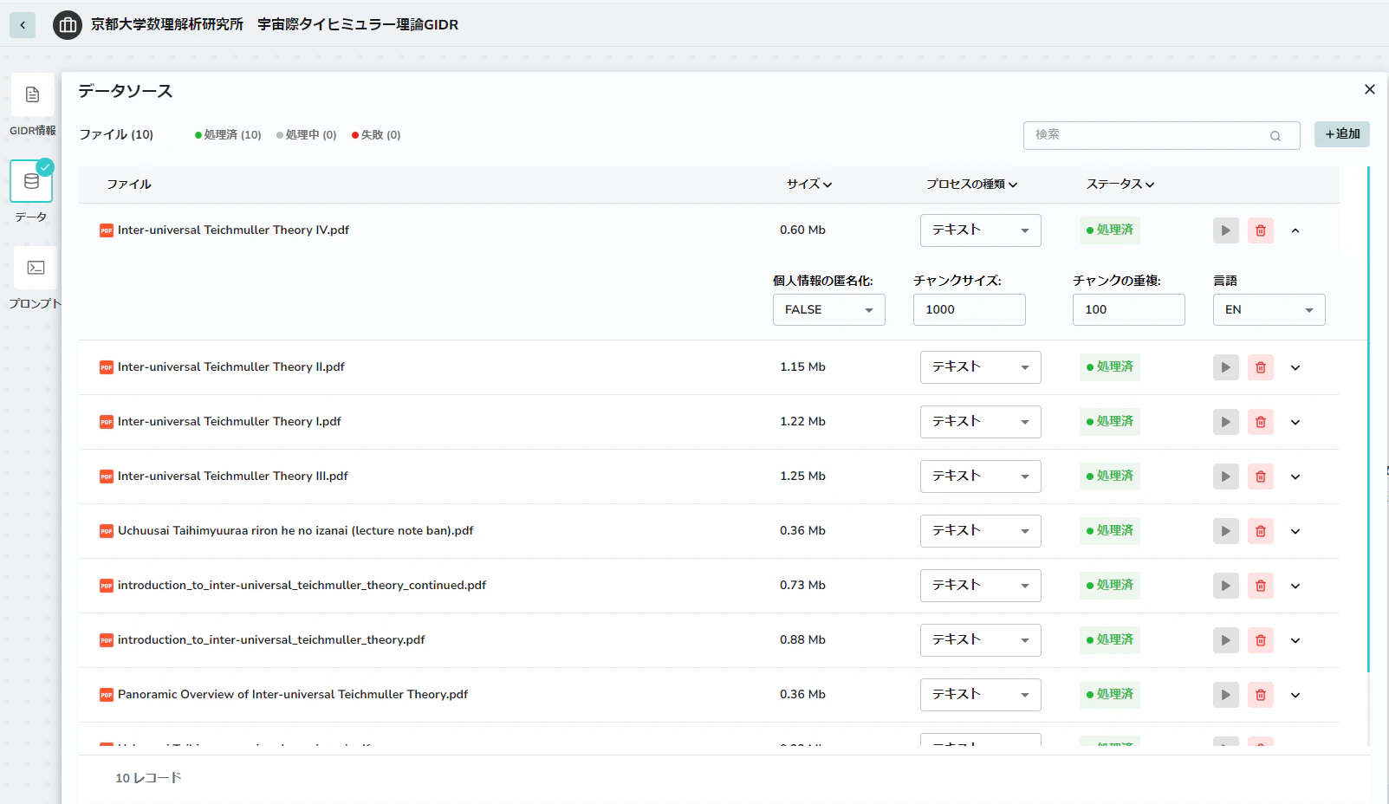Filter by 処理済 (10) status
This screenshot has width=1389, height=804.
(228, 135)
